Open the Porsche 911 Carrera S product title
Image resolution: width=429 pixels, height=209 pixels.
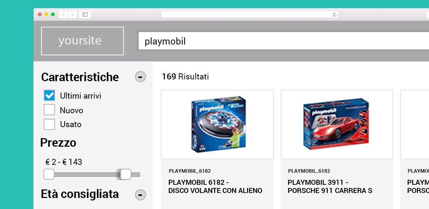point(330,187)
